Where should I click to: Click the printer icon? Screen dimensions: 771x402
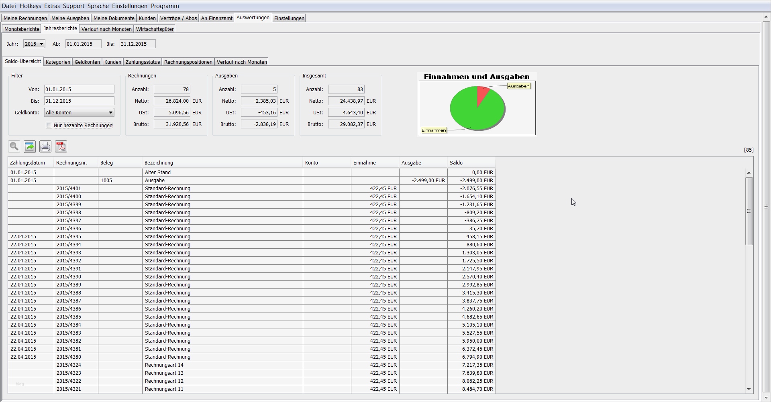[x=45, y=147]
